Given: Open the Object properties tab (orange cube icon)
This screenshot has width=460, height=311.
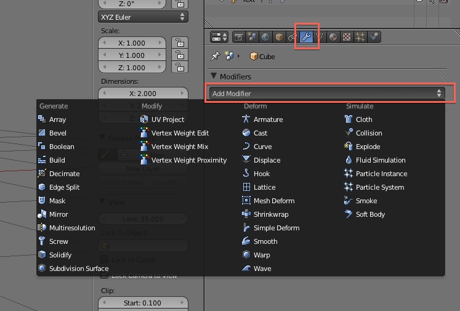Looking at the screenshot, I should (279, 37).
